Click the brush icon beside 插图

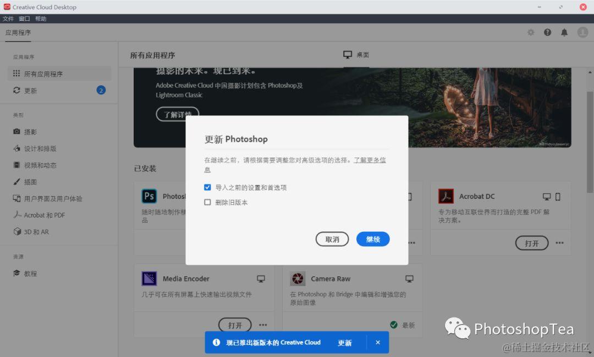point(16,182)
